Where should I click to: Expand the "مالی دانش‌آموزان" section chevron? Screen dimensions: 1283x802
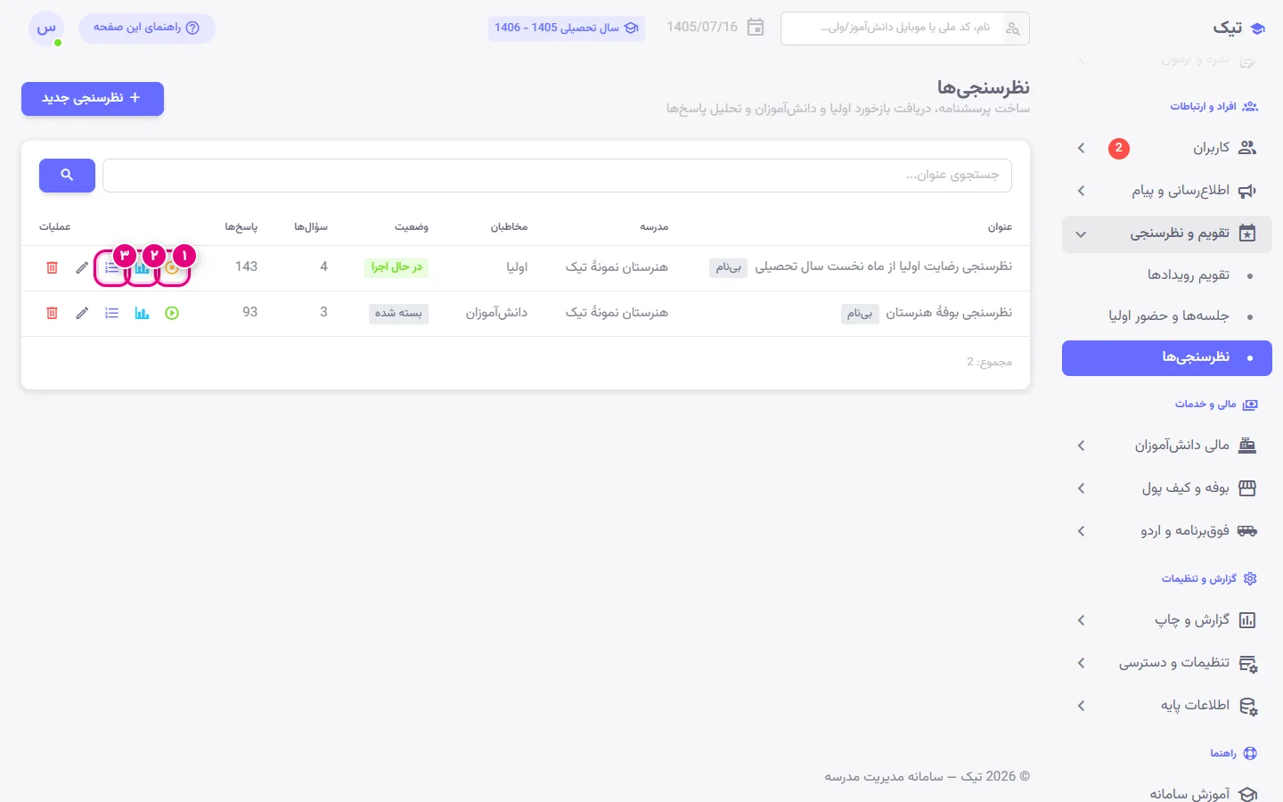click(x=1082, y=446)
